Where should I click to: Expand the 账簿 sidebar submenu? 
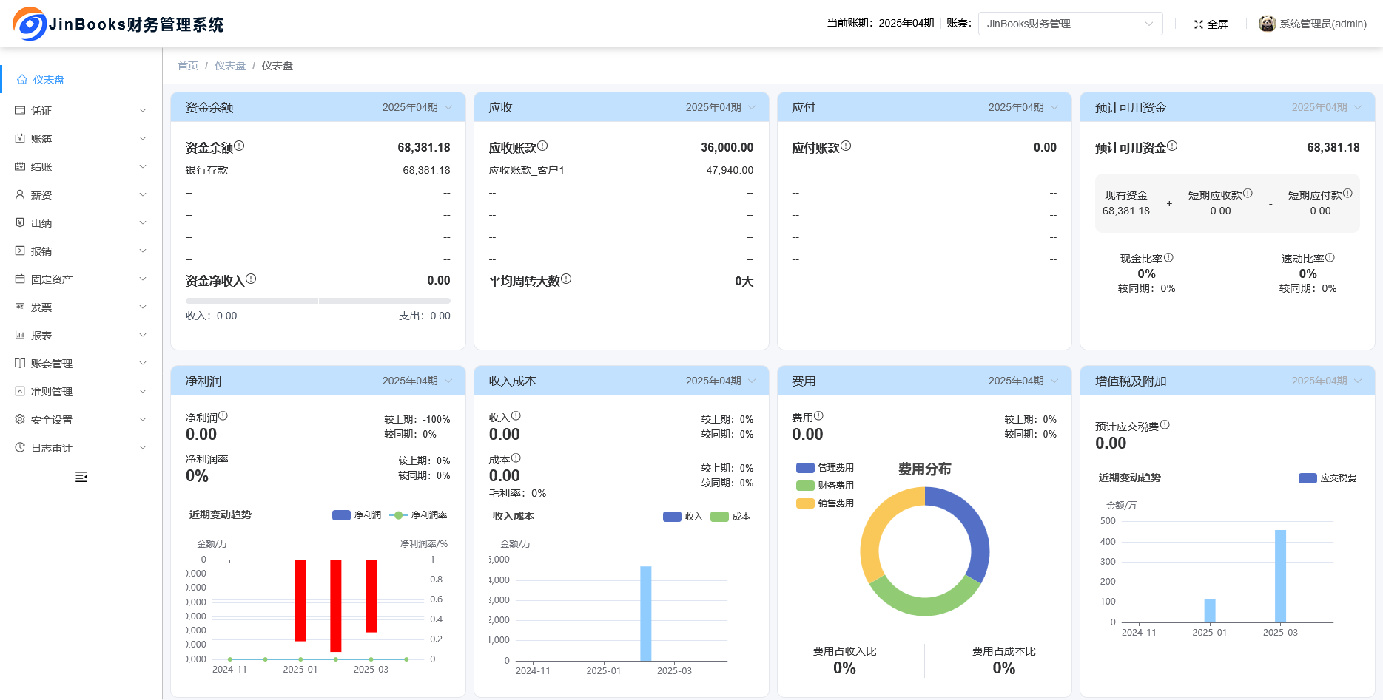40,138
